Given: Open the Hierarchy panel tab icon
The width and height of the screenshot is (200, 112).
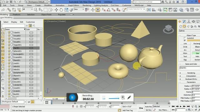Looking at the screenshot, I should [189, 21].
